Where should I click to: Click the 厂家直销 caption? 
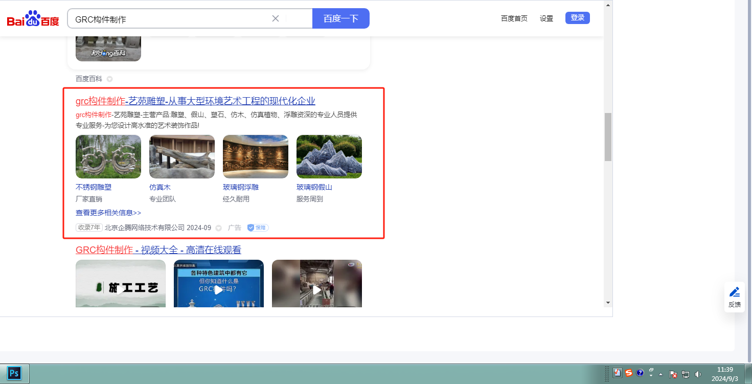(89, 199)
